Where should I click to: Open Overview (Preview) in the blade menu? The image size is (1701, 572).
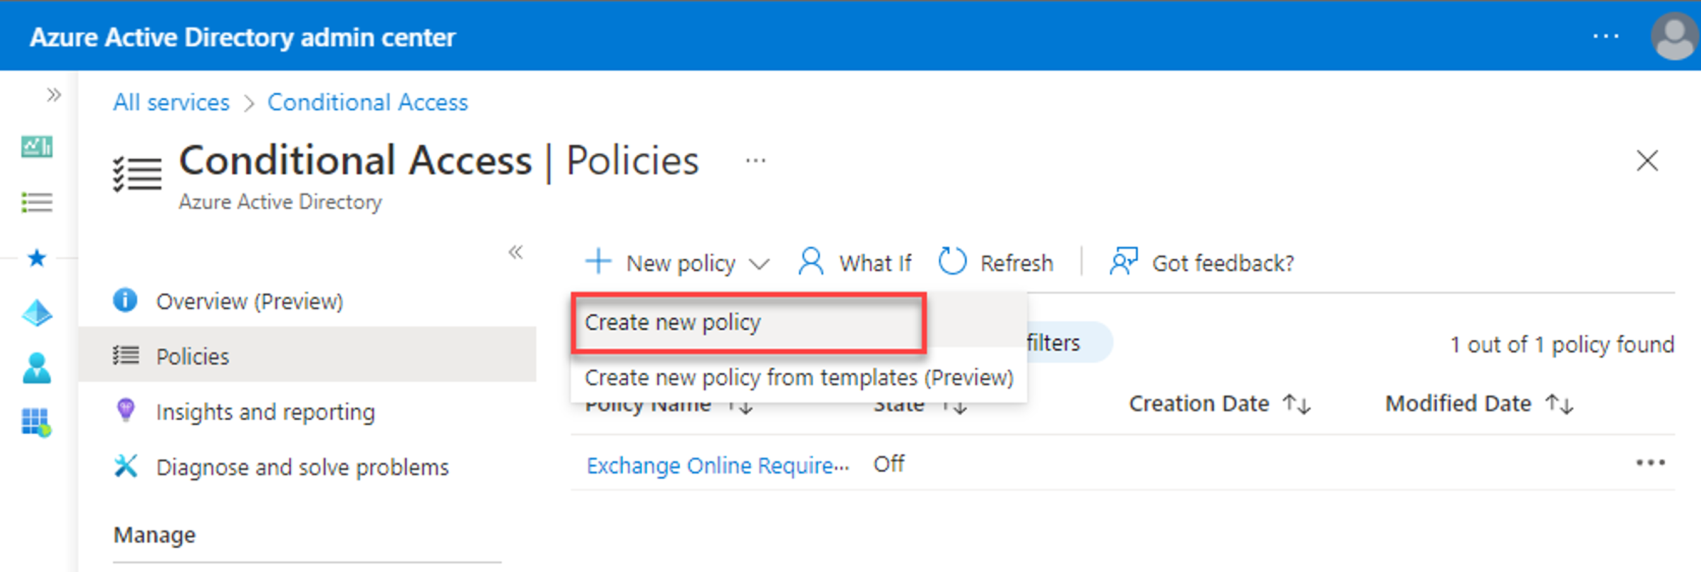click(307, 301)
